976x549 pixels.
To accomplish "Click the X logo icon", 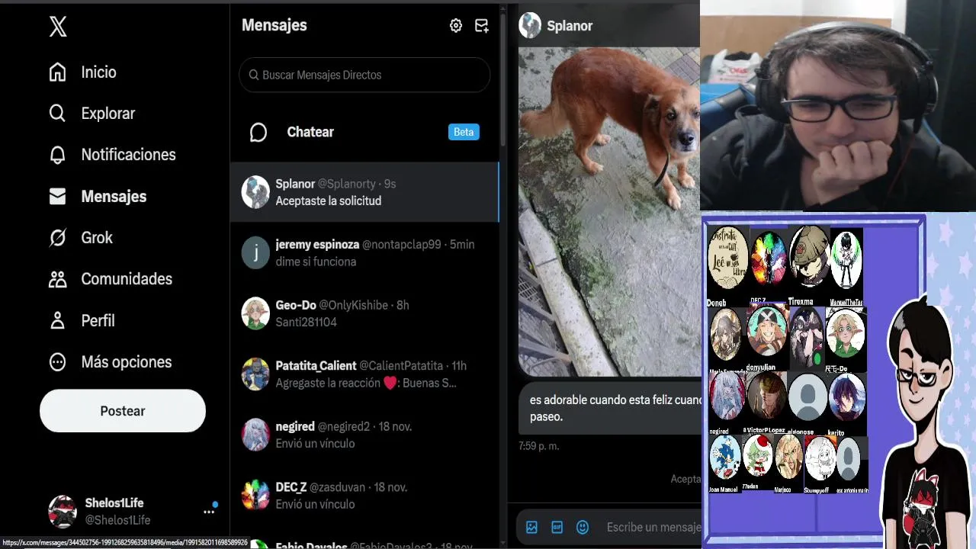I will point(58,27).
